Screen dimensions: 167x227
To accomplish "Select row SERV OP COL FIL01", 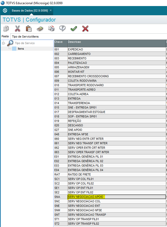I will [110, 179].
